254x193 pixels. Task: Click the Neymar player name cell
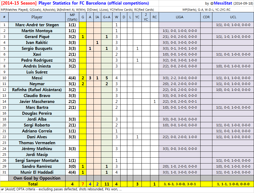(37, 84)
